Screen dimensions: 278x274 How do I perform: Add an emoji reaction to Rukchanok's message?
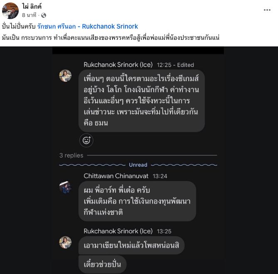tap(86, 141)
